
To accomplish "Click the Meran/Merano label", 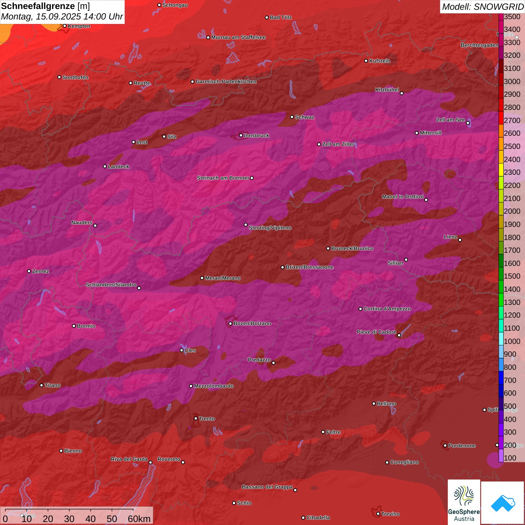I will [223, 278].
